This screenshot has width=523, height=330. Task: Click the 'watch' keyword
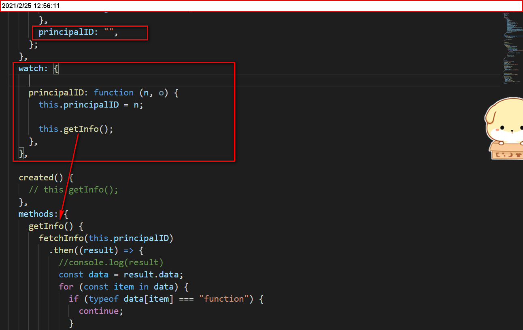tap(31, 68)
